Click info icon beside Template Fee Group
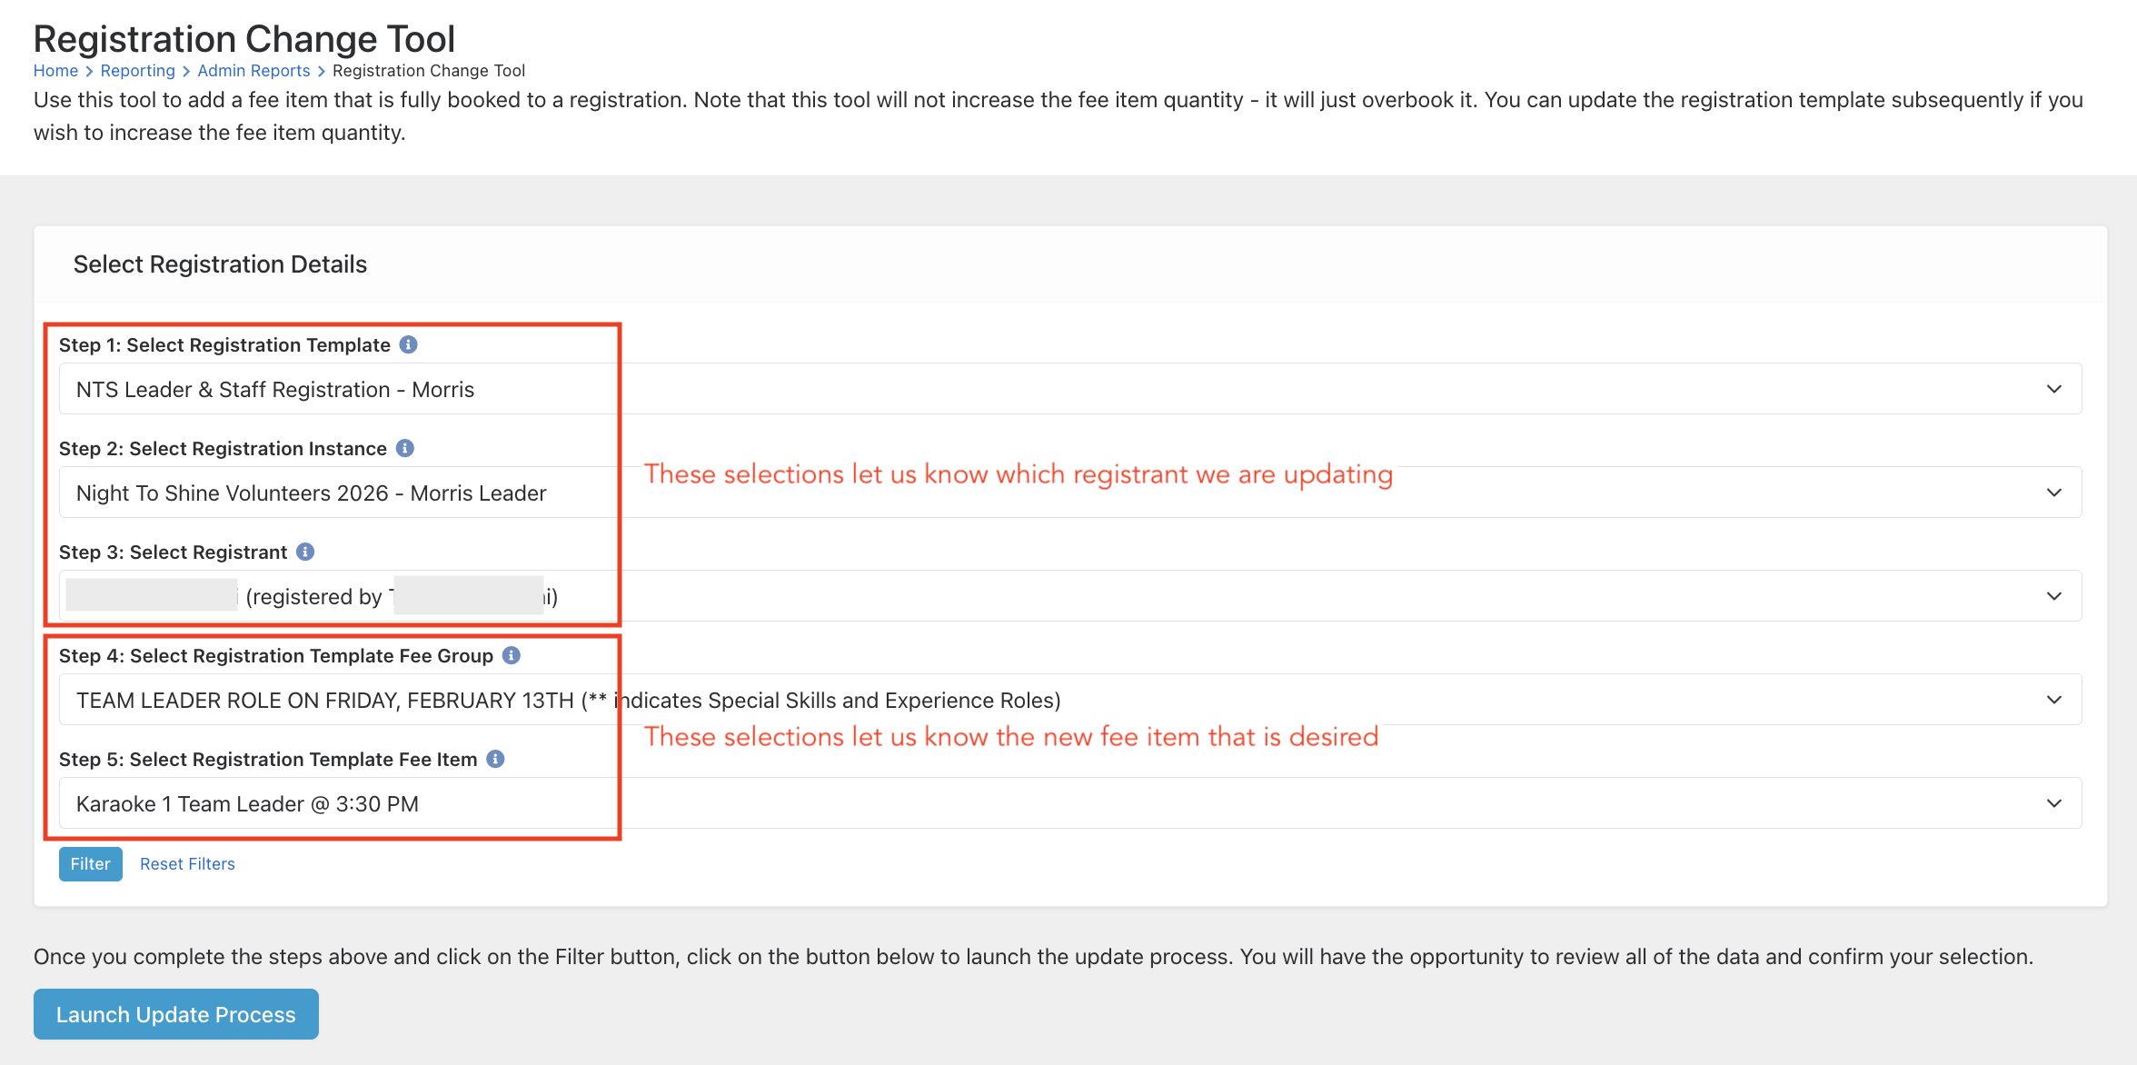Screen dimensions: 2137x1065 click(x=512, y=655)
